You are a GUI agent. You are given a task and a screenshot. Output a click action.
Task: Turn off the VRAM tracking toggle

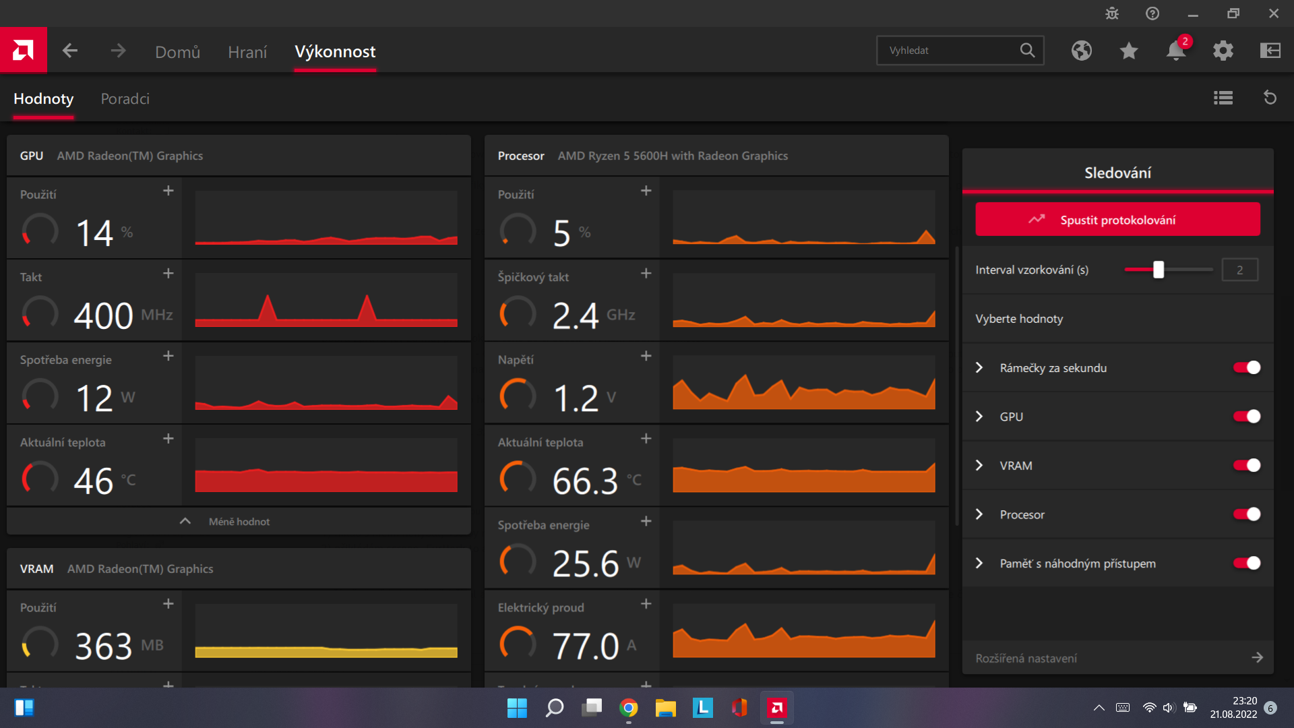tap(1247, 466)
